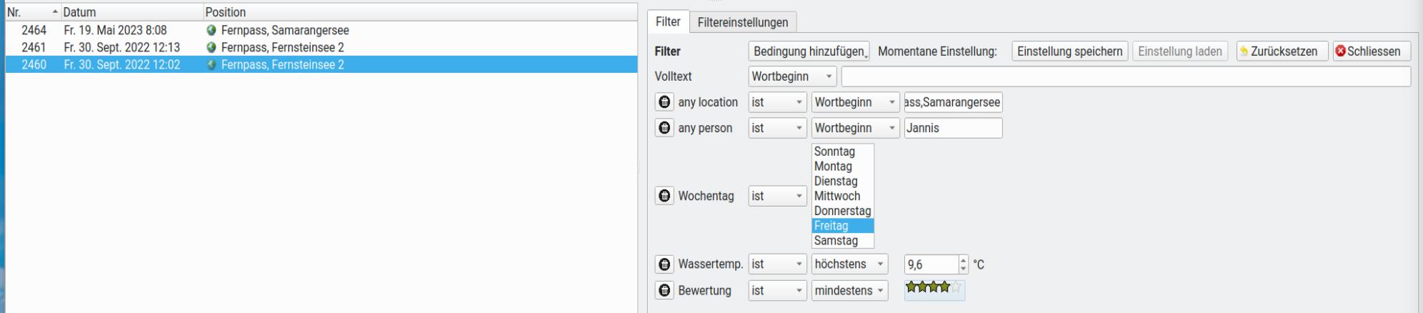Screen dimensions: 1423x313
Task: Remove the 'any location' filter condition
Action: pyautogui.click(x=664, y=102)
